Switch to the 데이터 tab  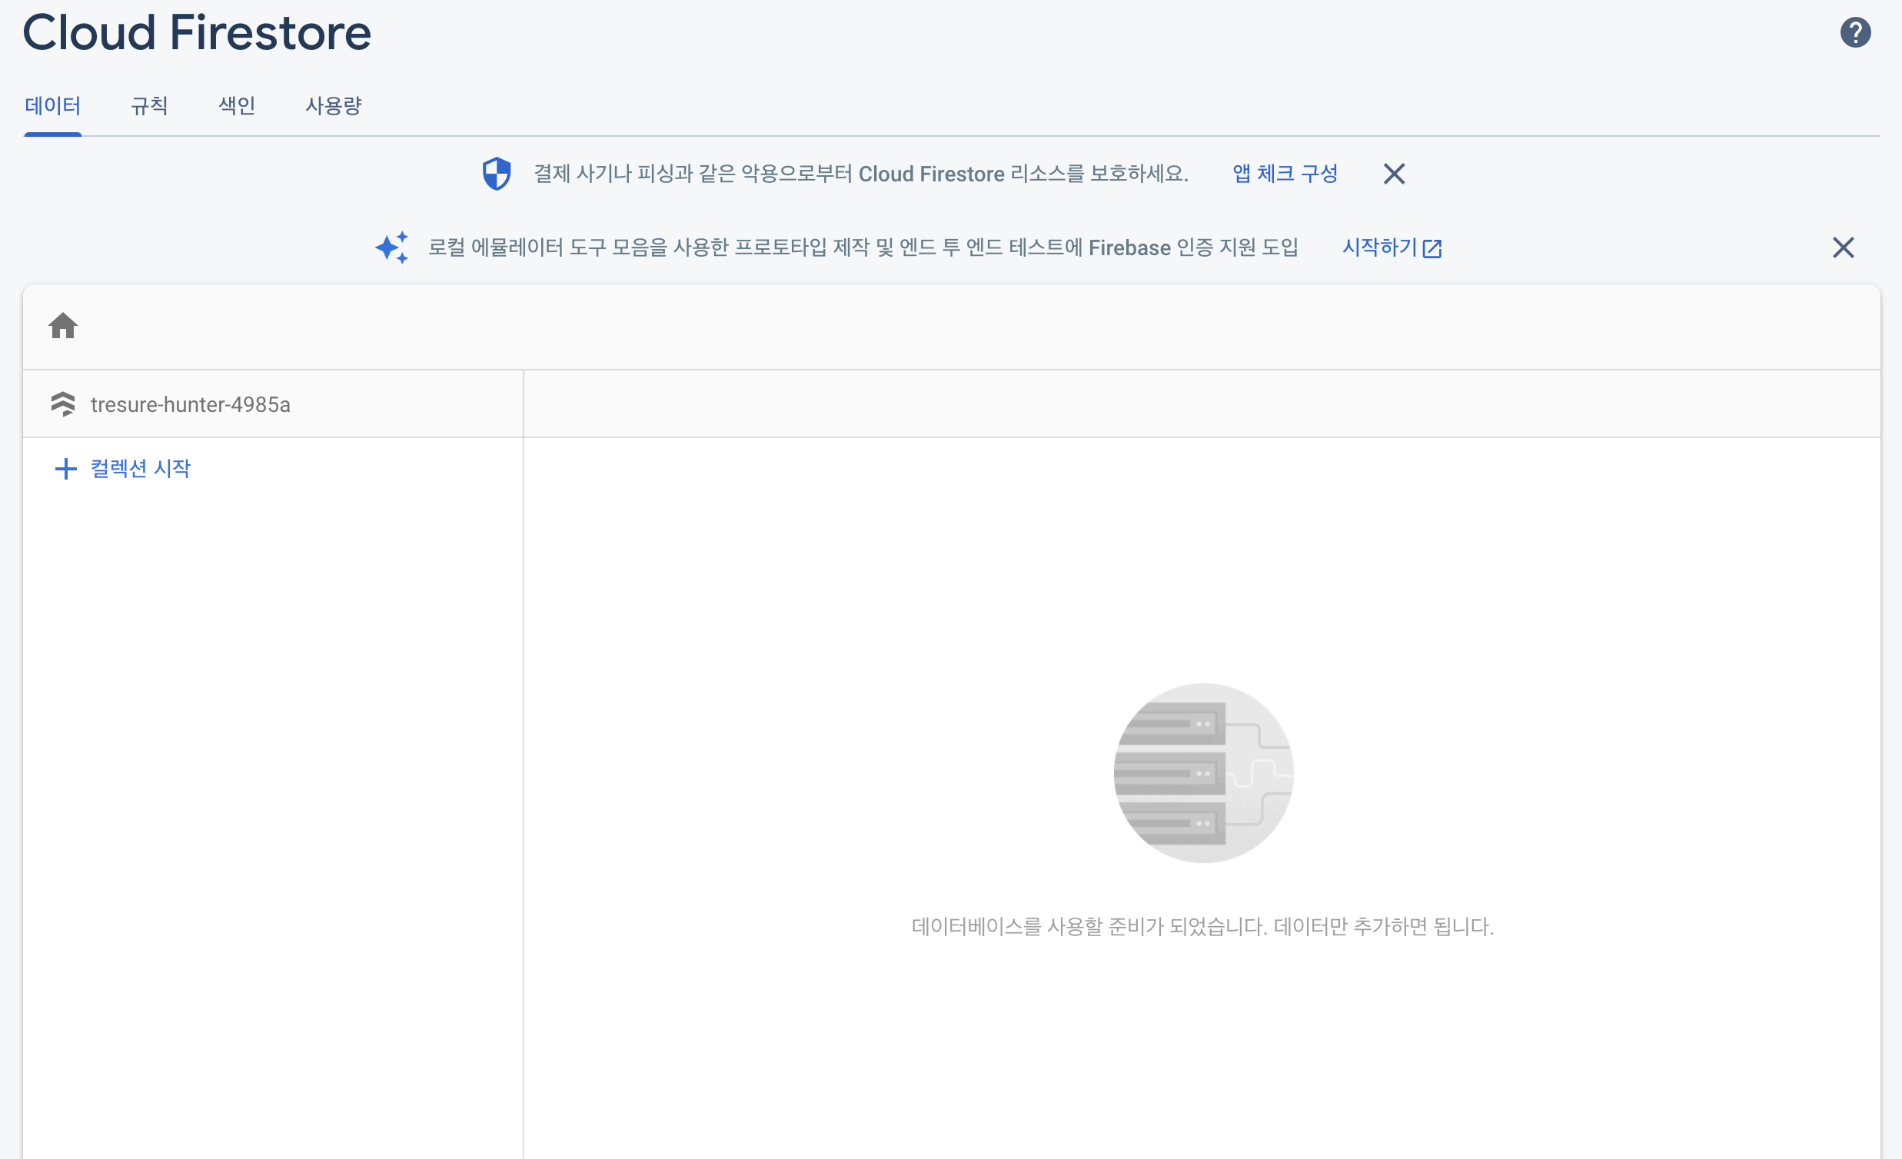pos(52,106)
